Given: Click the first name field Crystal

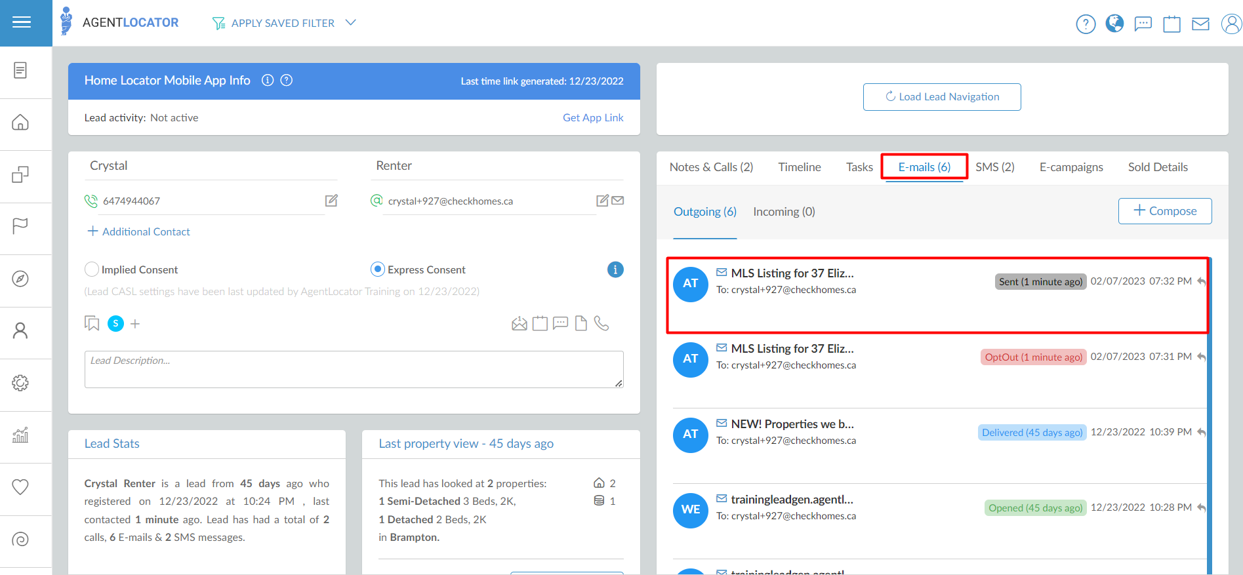Looking at the screenshot, I should pos(211,167).
